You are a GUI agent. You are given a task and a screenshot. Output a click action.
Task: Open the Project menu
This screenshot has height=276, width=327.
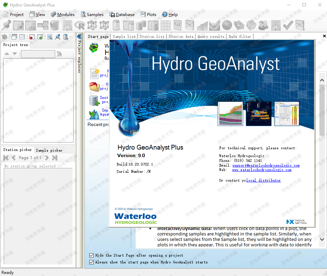click(x=14, y=15)
